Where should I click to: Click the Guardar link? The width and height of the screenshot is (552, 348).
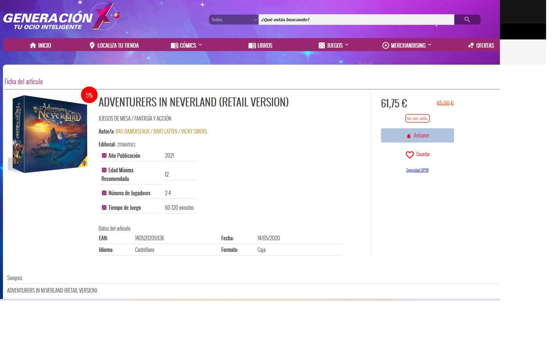[423, 154]
